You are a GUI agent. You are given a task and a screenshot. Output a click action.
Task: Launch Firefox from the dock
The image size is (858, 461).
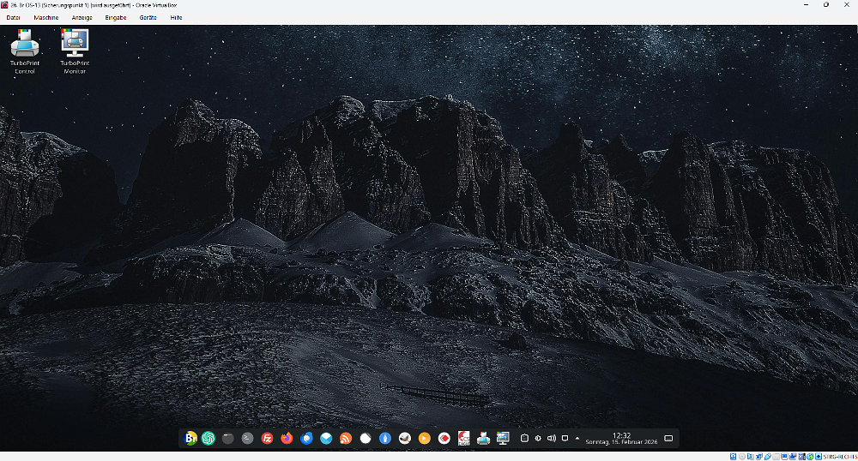(287, 438)
